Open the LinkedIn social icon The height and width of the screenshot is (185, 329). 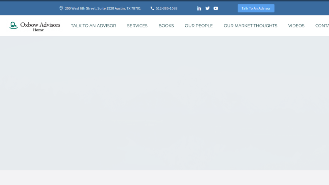199,8
